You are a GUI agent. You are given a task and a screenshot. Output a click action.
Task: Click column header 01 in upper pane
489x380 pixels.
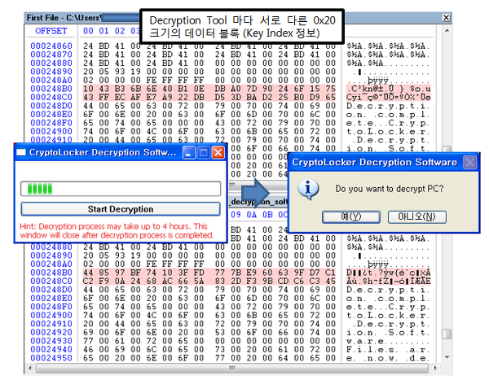(x=104, y=31)
